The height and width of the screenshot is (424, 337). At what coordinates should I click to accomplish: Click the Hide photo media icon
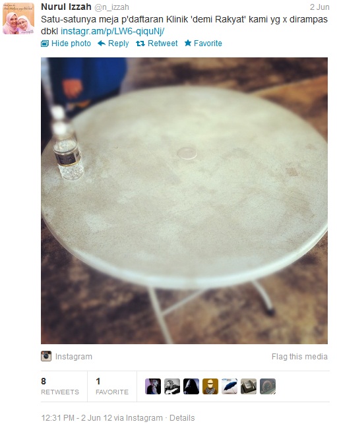tap(45, 44)
